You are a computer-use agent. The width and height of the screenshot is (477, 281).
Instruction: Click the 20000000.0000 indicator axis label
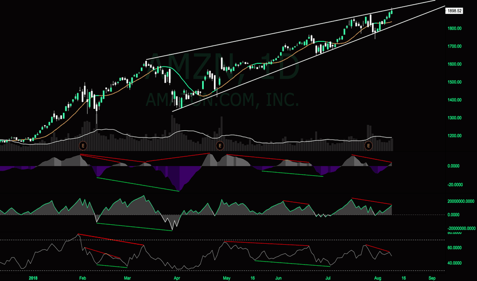click(x=461, y=201)
